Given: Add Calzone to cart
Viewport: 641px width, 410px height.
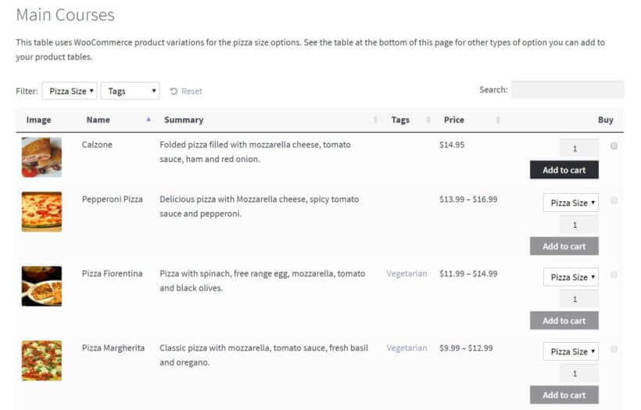Looking at the screenshot, I should click(564, 170).
